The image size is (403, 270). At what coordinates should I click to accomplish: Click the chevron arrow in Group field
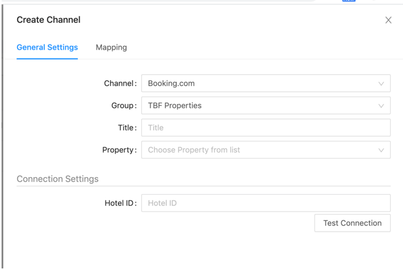tap(381, 106)
